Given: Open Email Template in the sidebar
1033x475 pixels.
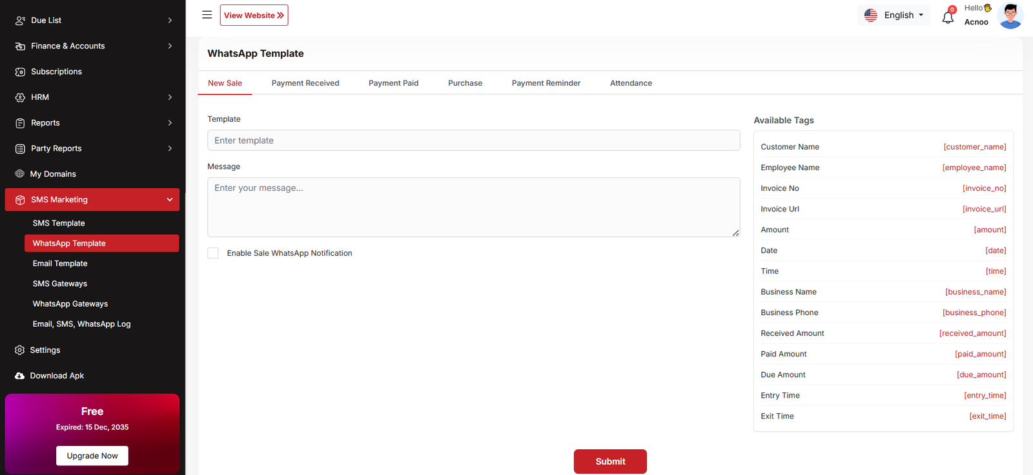Looking at the screenshot, I should pos(60,264).
